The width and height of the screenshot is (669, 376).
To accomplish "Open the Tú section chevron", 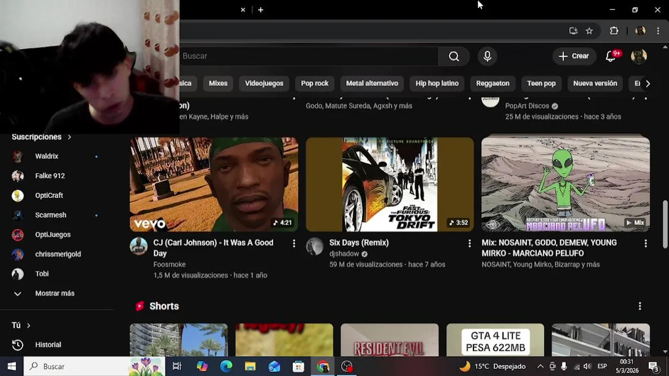I will click(28, 325).
